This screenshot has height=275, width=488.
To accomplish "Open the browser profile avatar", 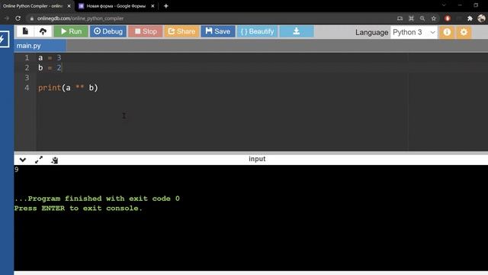I will [481, 18].
